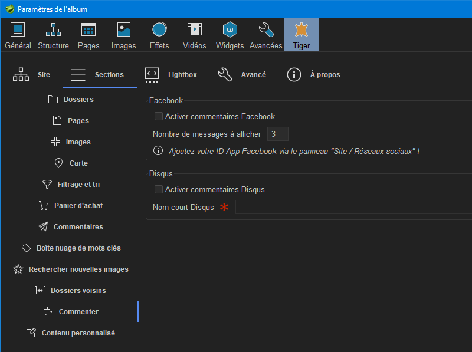The image size is (472, 352).
Task: Select Filtrage et tri section
Action: click(71, 185)
